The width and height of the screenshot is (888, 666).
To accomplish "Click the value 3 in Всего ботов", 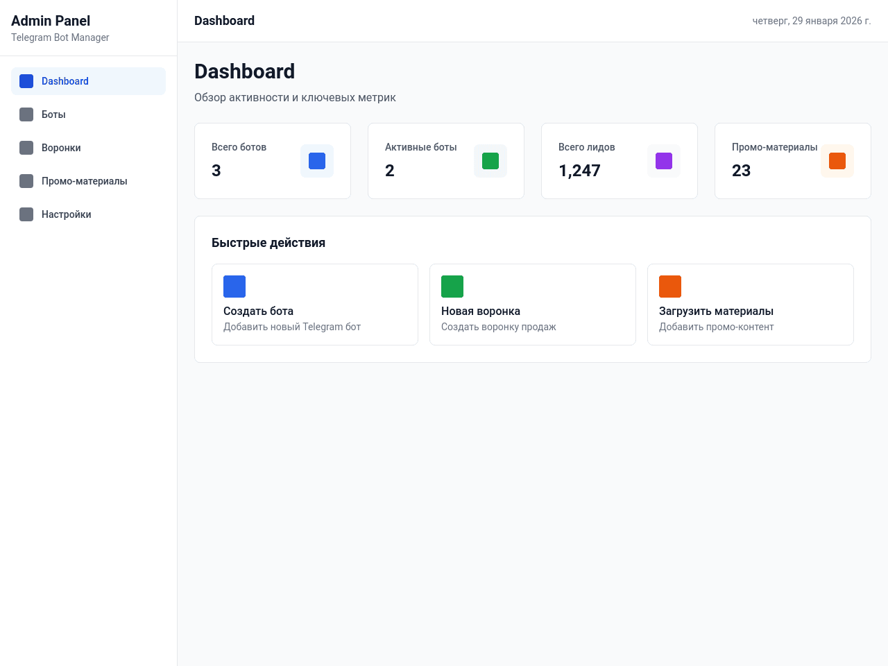I will pyautogui.click(x=216, y=171).
